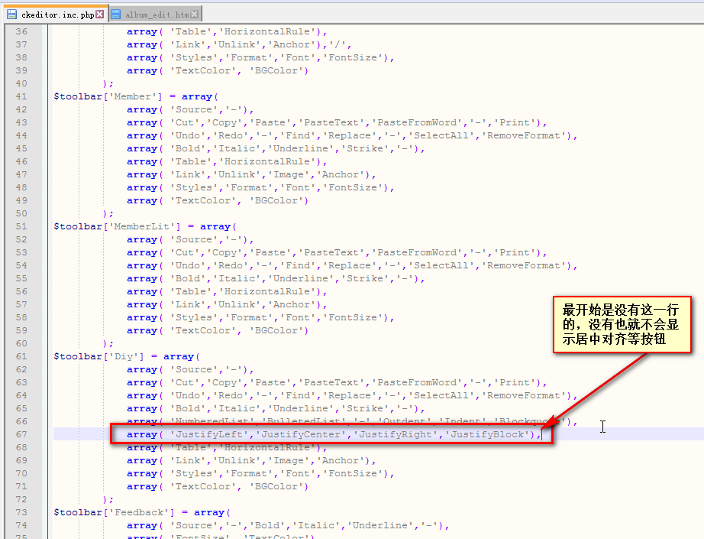Click the array keyword on line 42

coord(142,109)
